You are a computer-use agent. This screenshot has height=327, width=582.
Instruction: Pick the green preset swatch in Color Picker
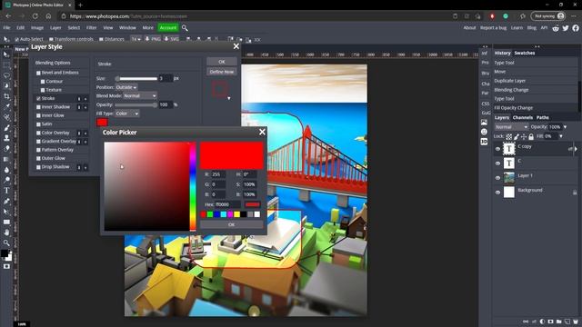tap(210, 214)
